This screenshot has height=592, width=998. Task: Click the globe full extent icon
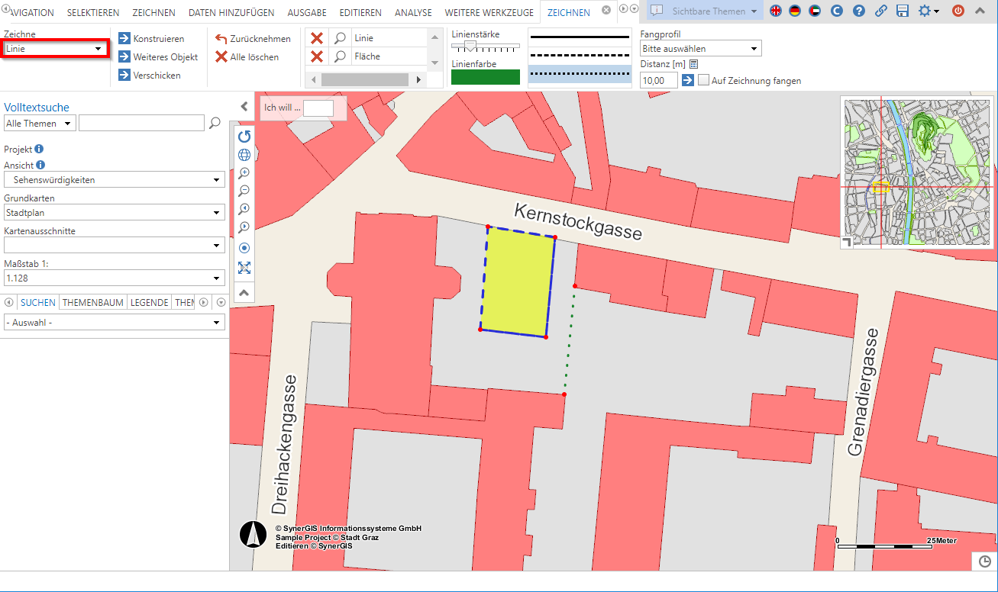coord(244,154)
